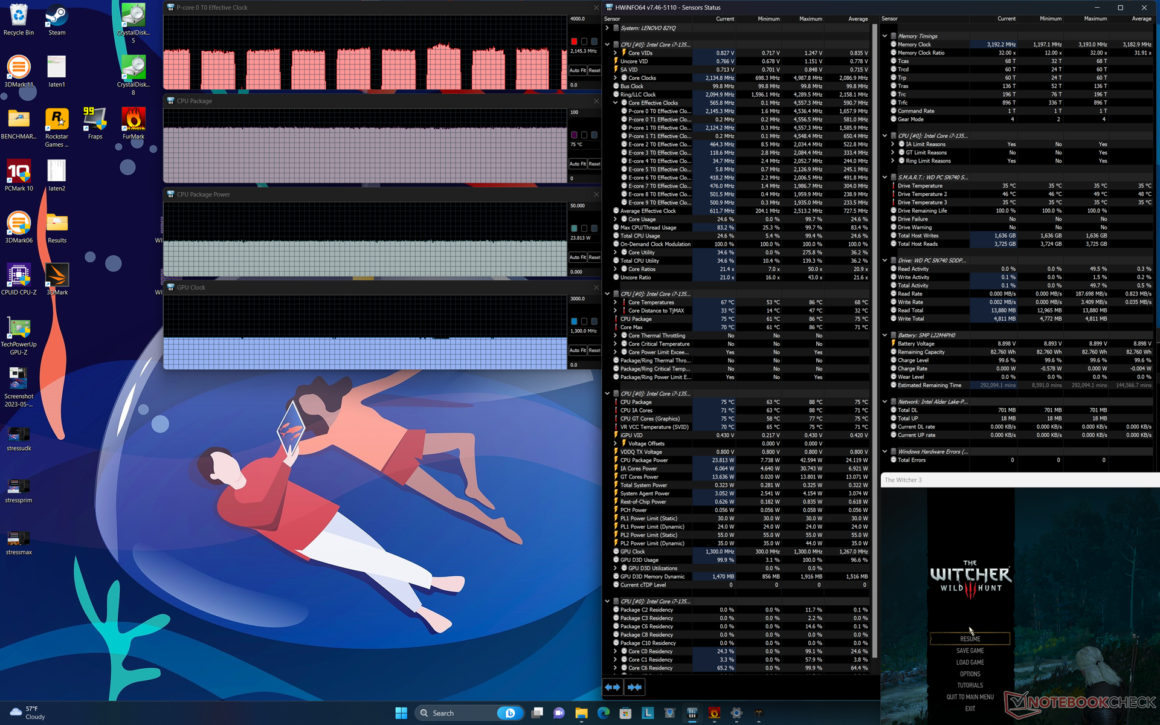
Task: Launch 3DMark 11 desktop shortcut
Action: click(19, 72)
